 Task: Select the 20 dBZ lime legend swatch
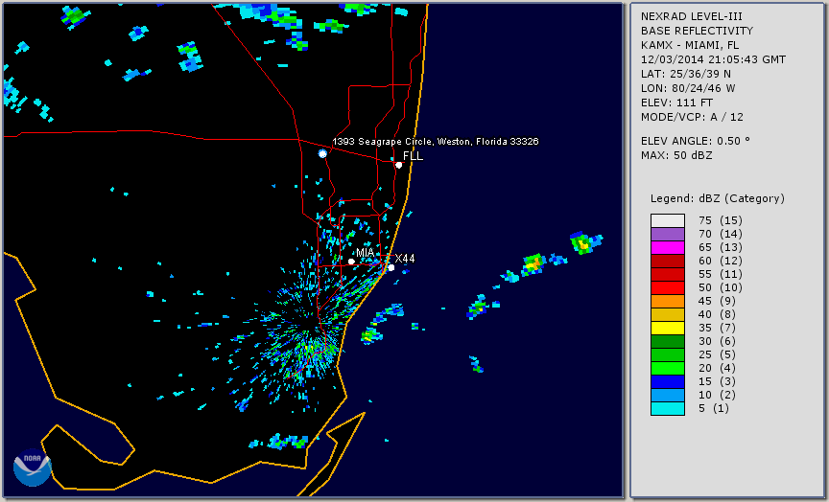pos(668,369)
